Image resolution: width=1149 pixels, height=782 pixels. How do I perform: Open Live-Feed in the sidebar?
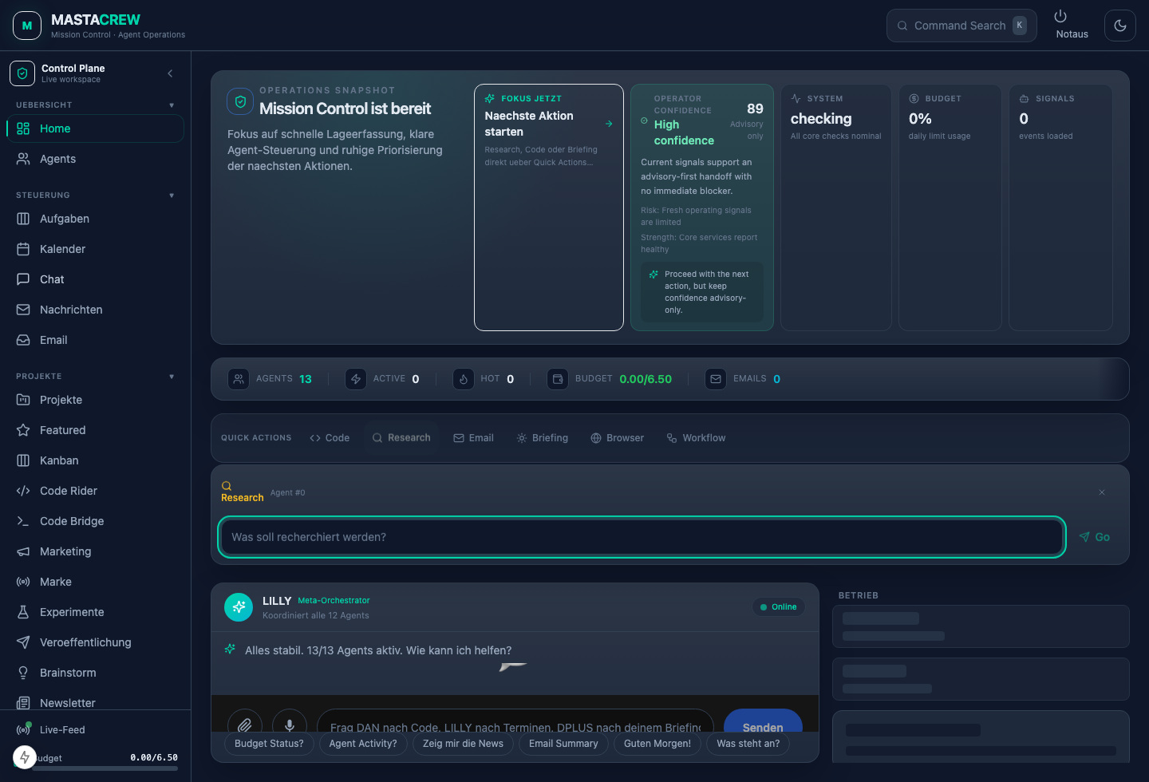click(96, 729)
